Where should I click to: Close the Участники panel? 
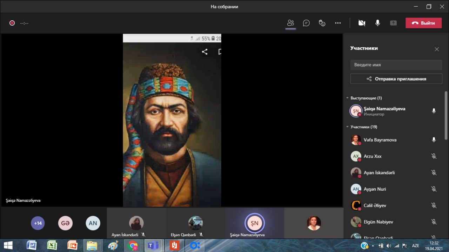coord(437,49)
